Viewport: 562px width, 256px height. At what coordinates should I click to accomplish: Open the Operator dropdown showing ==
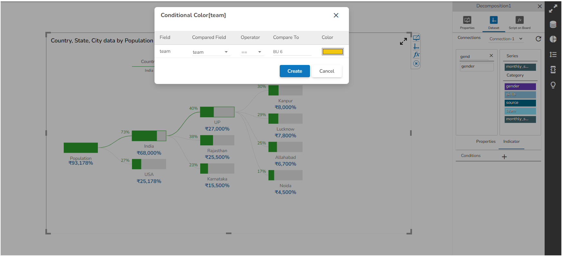(x=252, y=52)
